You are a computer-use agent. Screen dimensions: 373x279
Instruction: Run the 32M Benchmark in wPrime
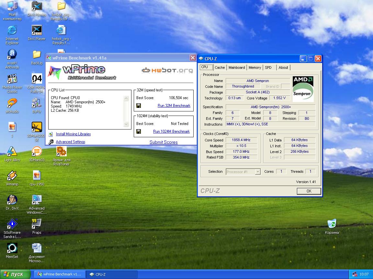[x=174, y=106]
